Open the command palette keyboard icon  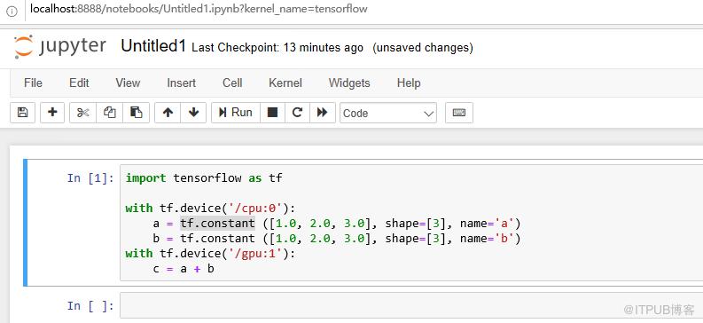[x=458, y=113]
